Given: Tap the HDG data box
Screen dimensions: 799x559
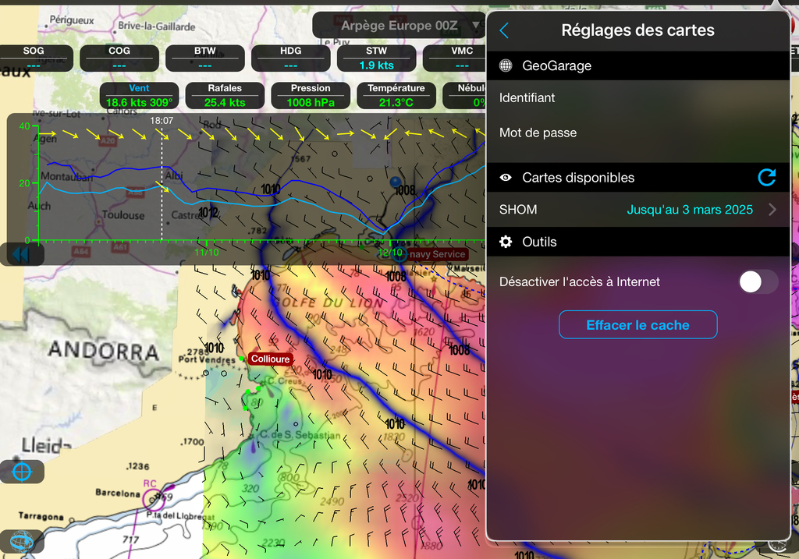Looking at the screenshot, I should pyautogui.click(x=290, y=58).
